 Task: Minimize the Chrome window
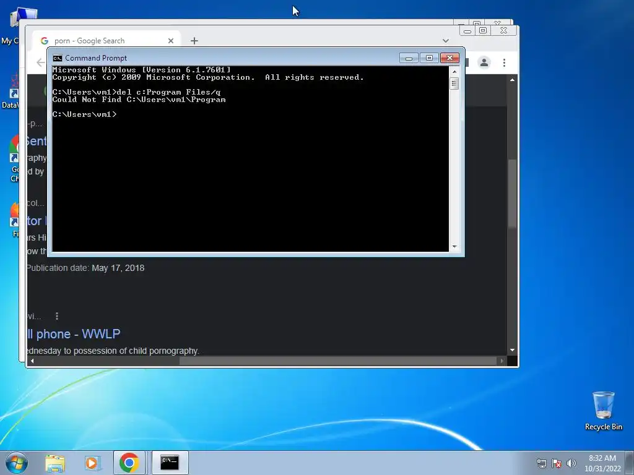coord(467,31)
